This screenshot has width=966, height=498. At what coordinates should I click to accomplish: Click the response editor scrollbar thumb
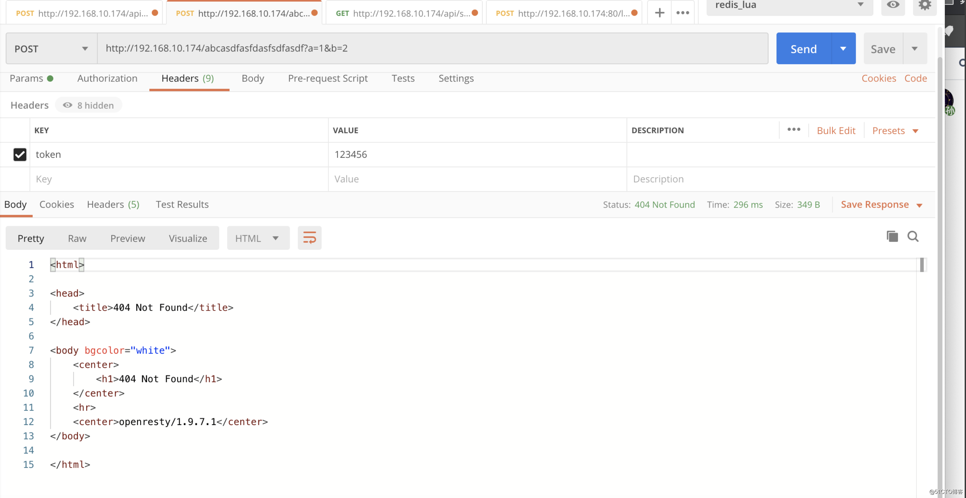922,265
